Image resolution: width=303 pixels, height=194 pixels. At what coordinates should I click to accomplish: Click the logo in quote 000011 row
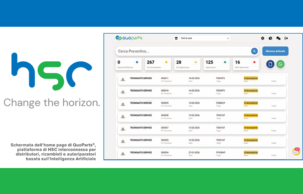123,80
